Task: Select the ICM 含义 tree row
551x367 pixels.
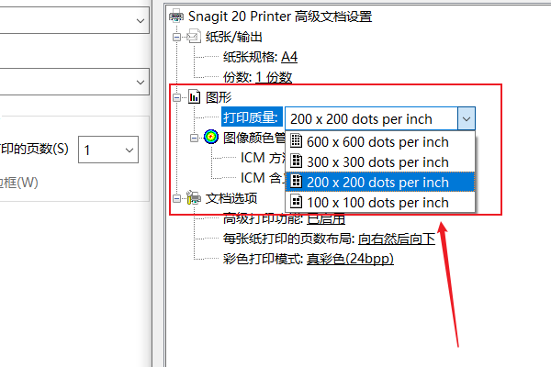Action: (x=263, y=178)
